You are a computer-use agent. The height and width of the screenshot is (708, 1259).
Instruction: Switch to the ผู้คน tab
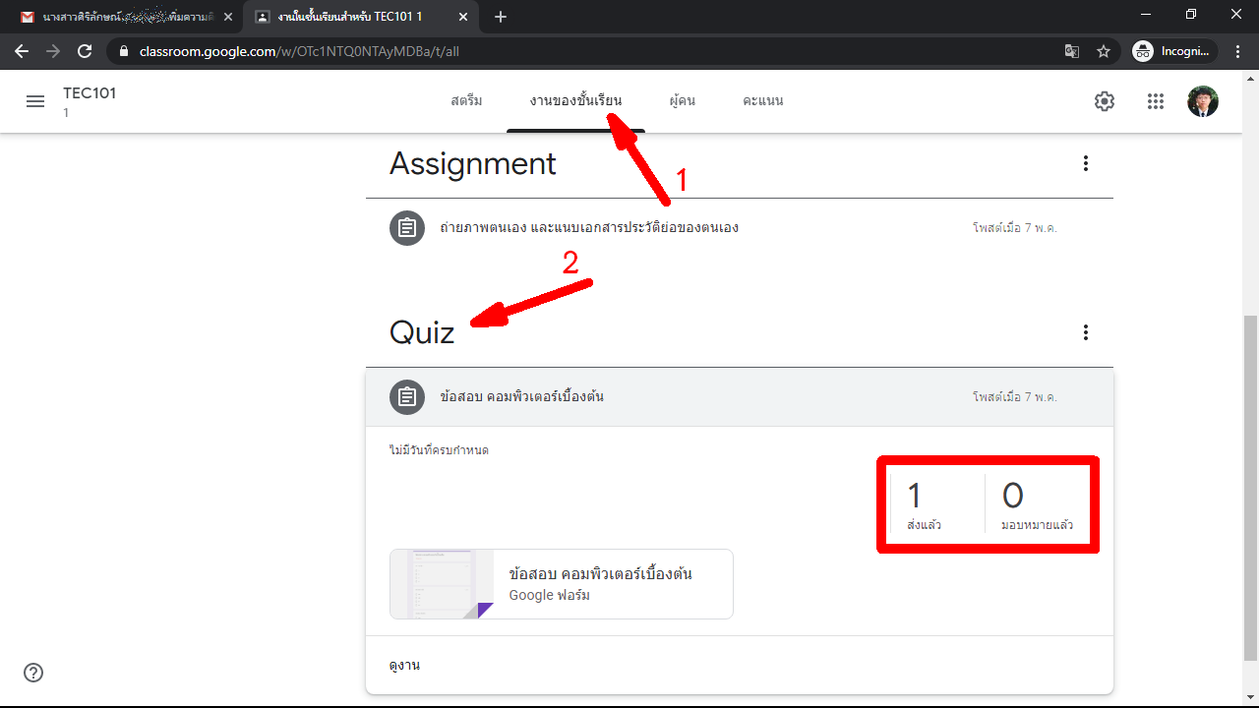pos(682,101)
